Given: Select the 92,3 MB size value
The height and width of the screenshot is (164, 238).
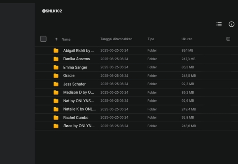Looking at the screenshot, I should click(188, 84).
